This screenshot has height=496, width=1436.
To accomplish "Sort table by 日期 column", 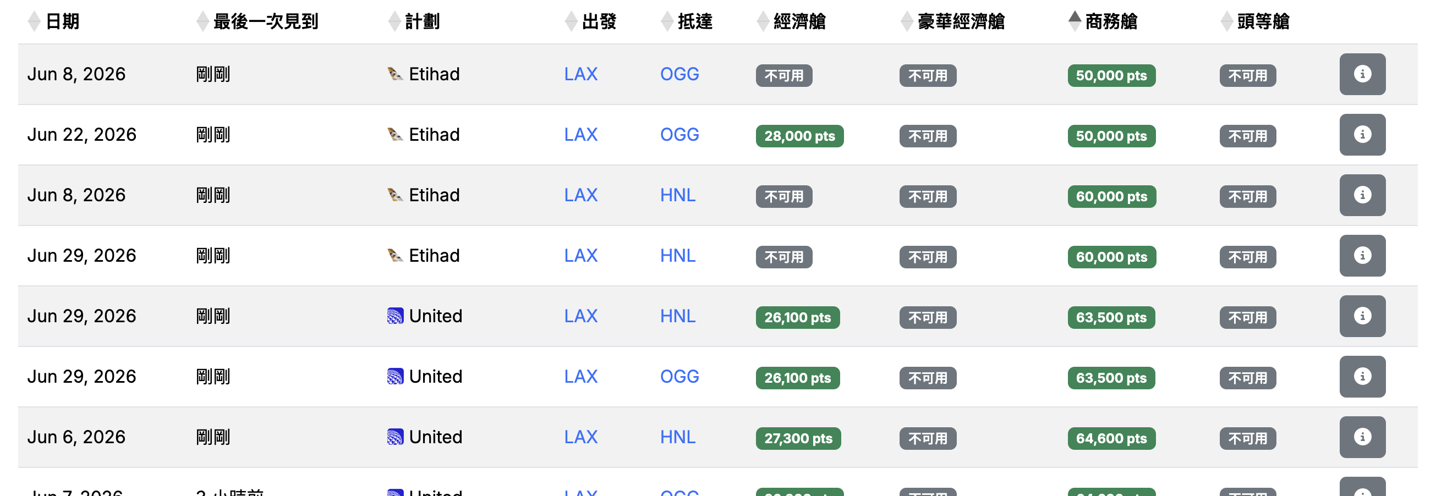I will 53,21.
